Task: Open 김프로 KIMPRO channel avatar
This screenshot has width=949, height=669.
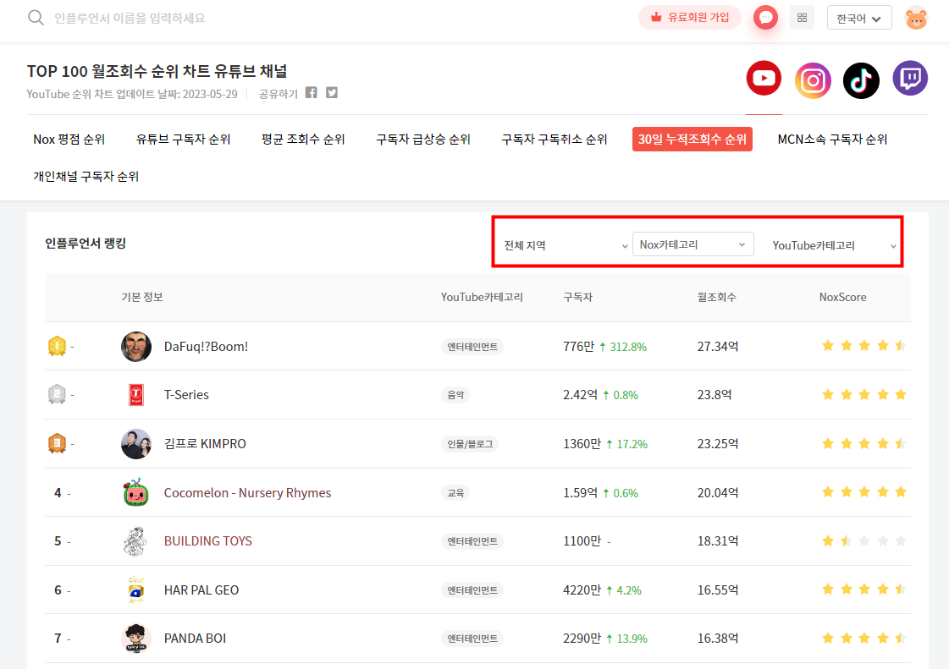Action: (136, 444)
